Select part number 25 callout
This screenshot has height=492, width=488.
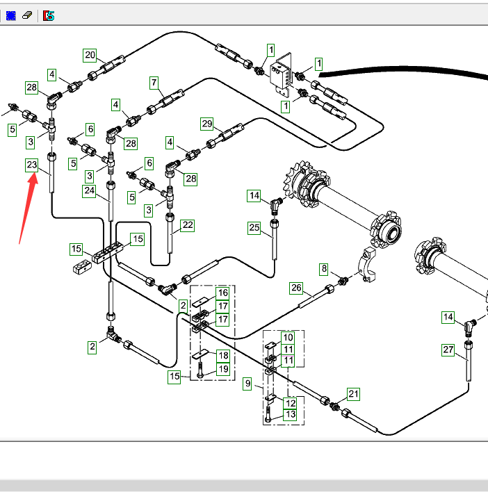pyautogui.click(x=254, y=227)
